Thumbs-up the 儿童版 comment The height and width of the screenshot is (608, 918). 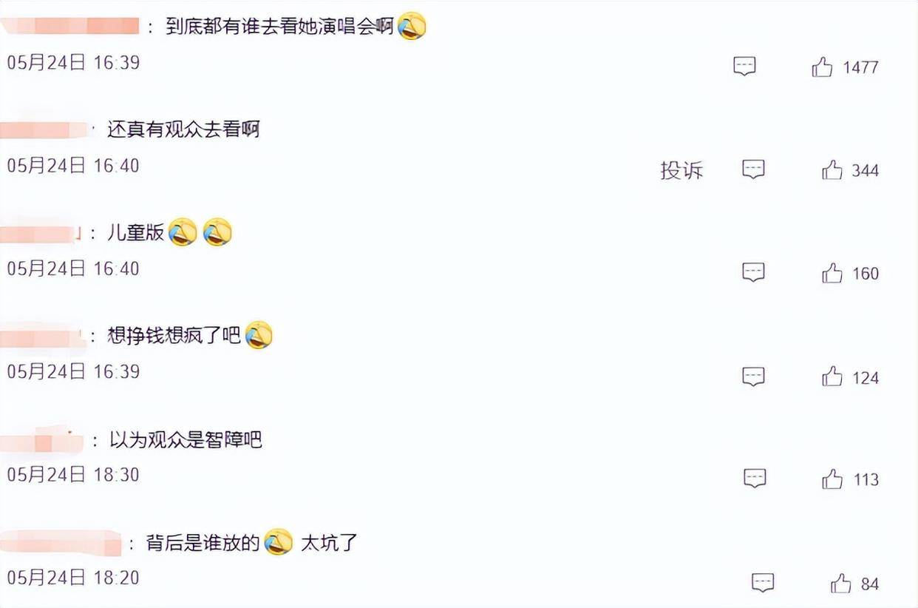[832, 273]
